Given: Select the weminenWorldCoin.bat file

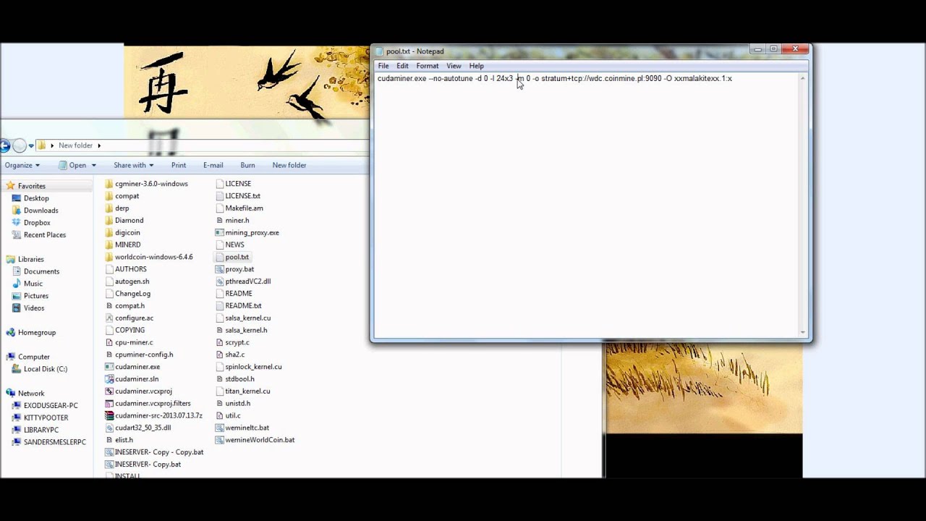Looking at the screenshot, I should pyautogui.click(x=259, y=440).
